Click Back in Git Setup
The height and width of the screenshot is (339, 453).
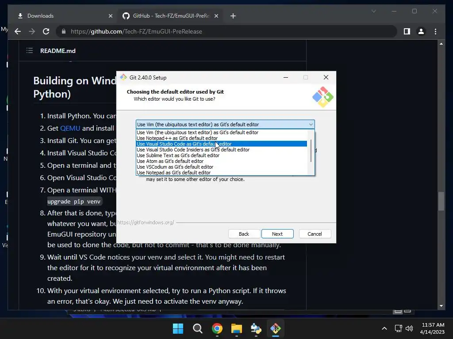244,234
